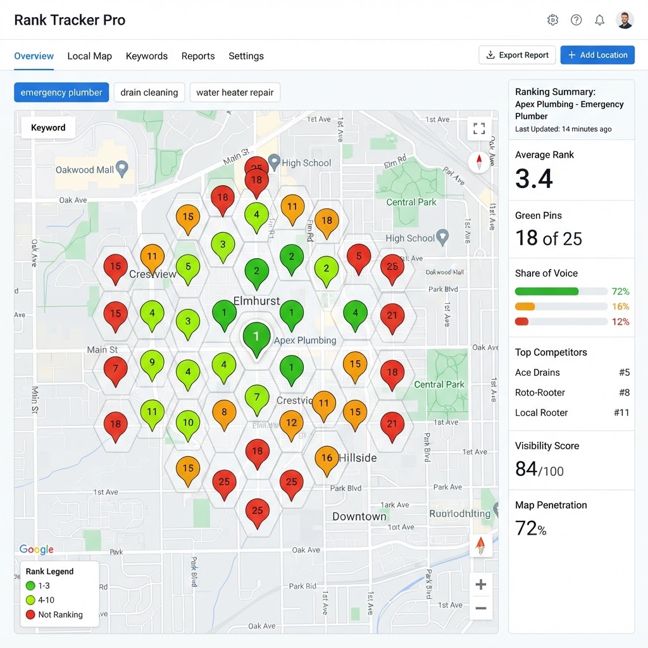The image size is (648, 648).
Task: Click the Google logo on map
Action: [x=36, y=549]
